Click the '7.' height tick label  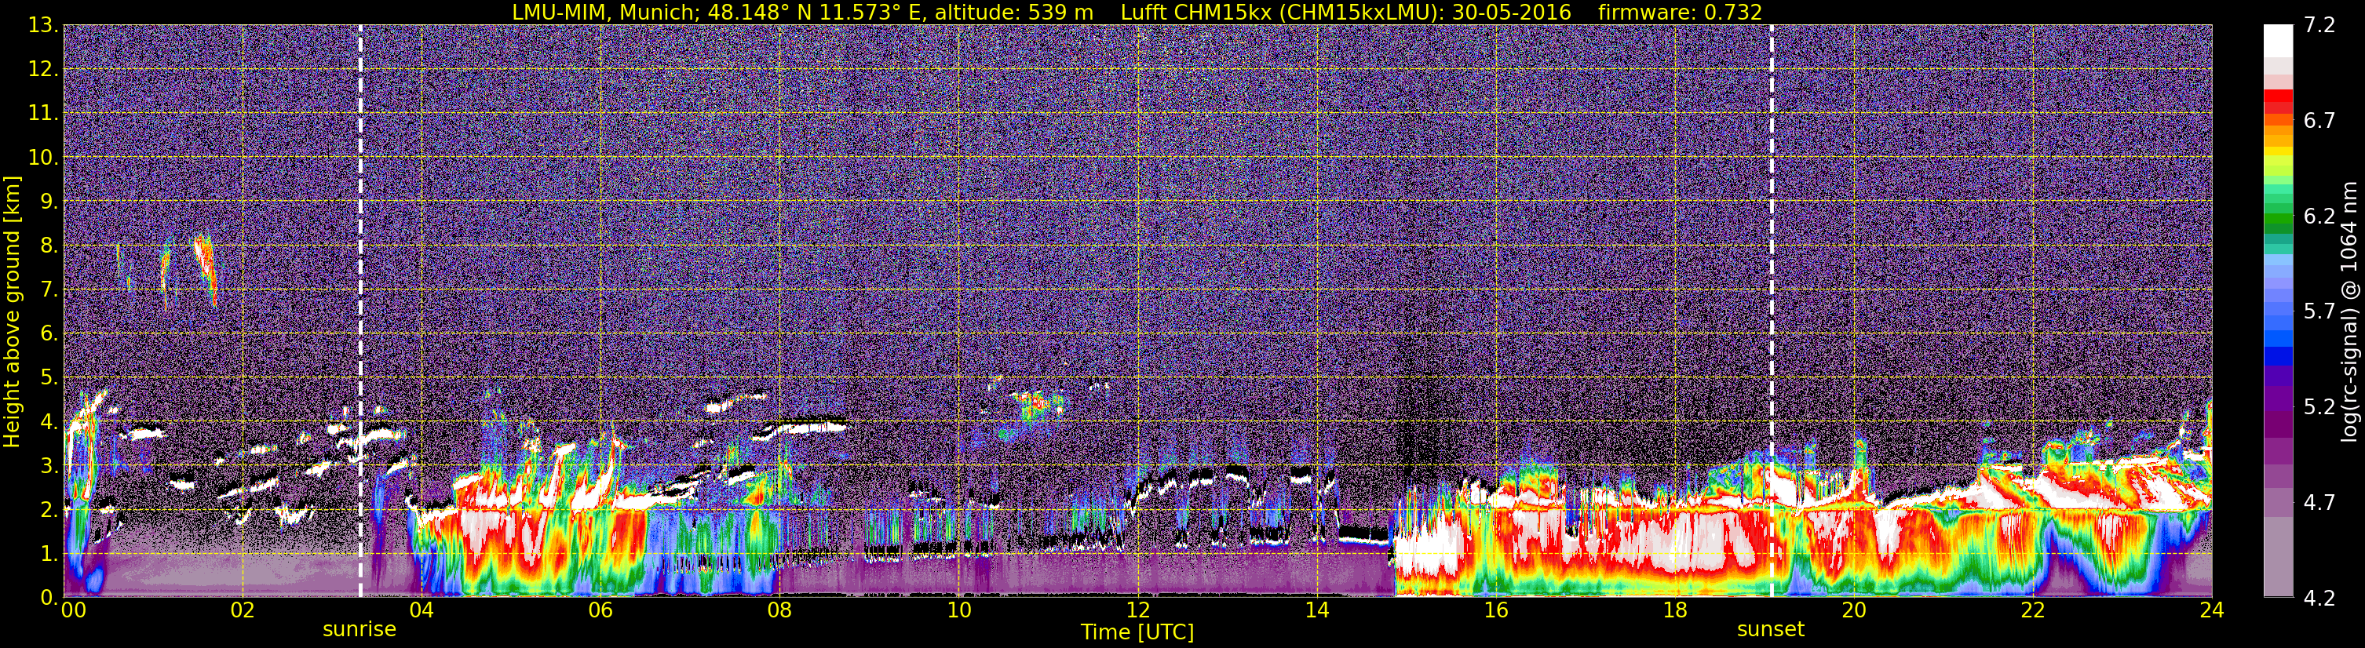click(49, 290)
